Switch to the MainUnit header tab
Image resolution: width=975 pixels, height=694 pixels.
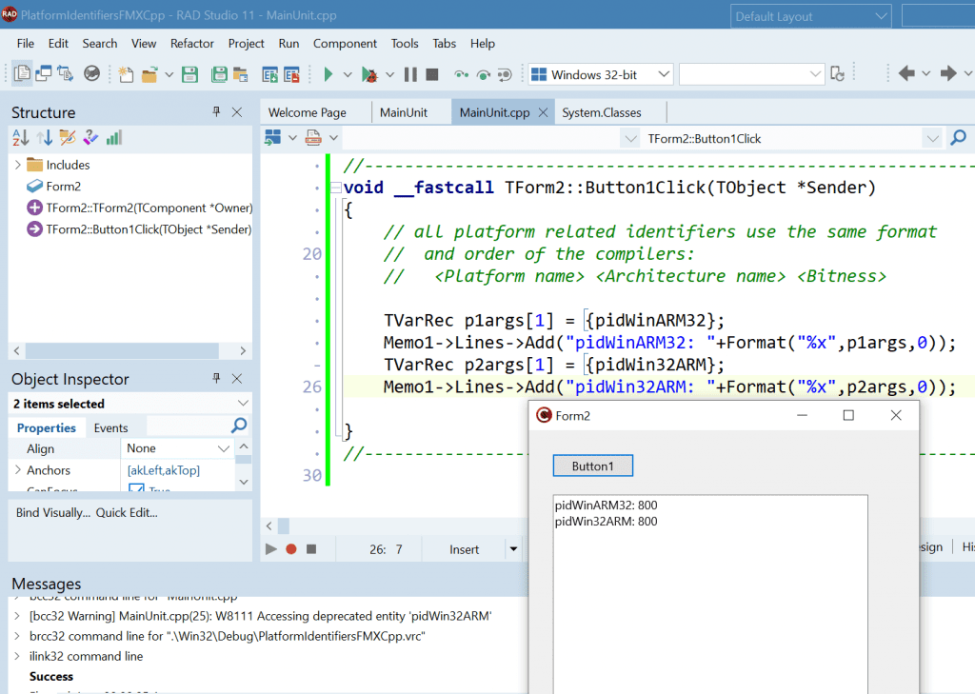click(x=404, y=112)
